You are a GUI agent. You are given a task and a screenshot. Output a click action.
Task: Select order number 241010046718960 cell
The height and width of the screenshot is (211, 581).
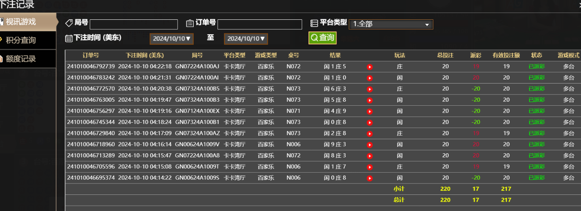click(x=91, y=144)
